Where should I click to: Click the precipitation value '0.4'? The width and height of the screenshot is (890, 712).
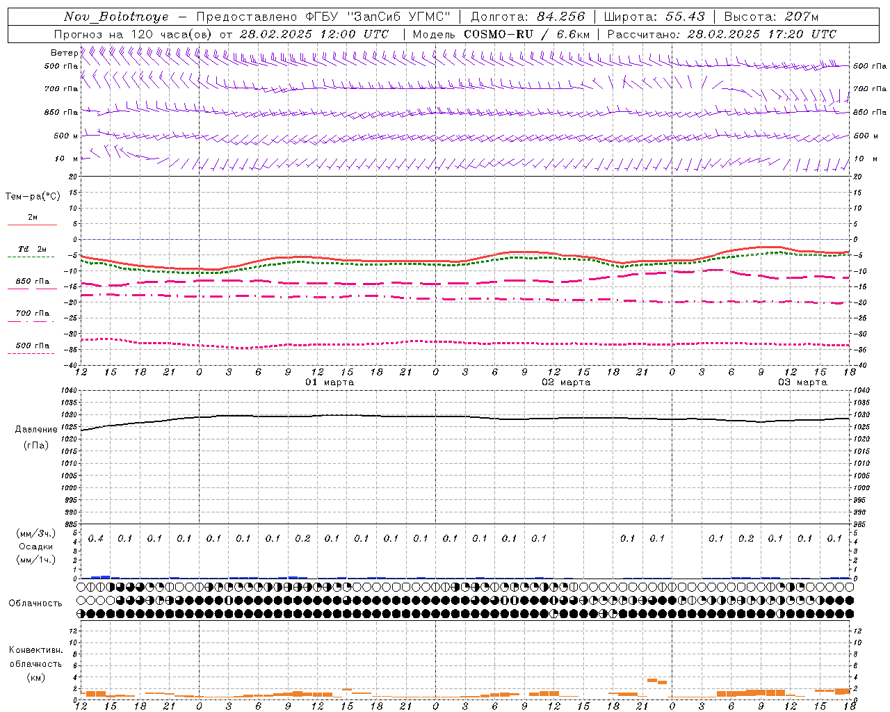[x=96, y=539]
